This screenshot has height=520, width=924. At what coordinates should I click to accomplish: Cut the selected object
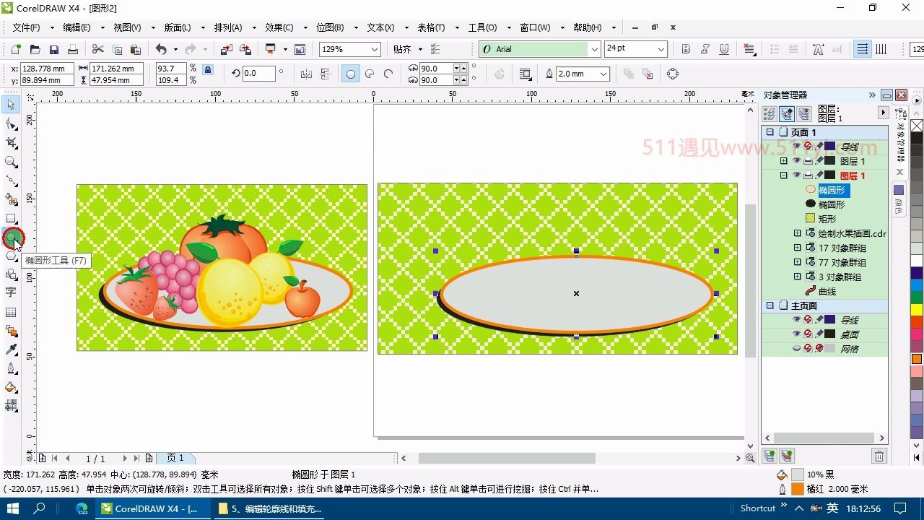(x=98, y=49)
